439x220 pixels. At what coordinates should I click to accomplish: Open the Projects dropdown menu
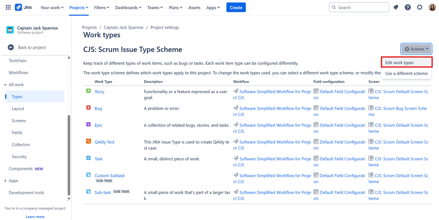coord(79,7)
